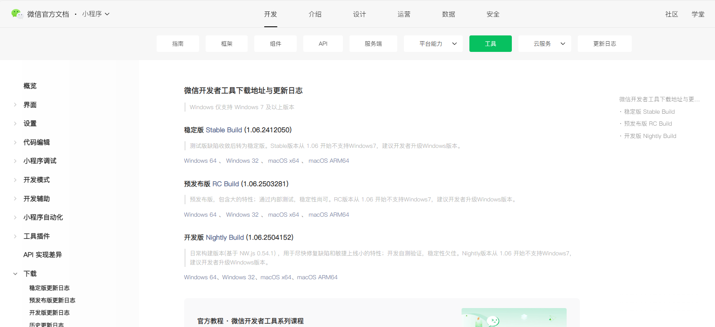Download Nightly Build macOS ARM64

pyautogui.click(x=317, y=277)
